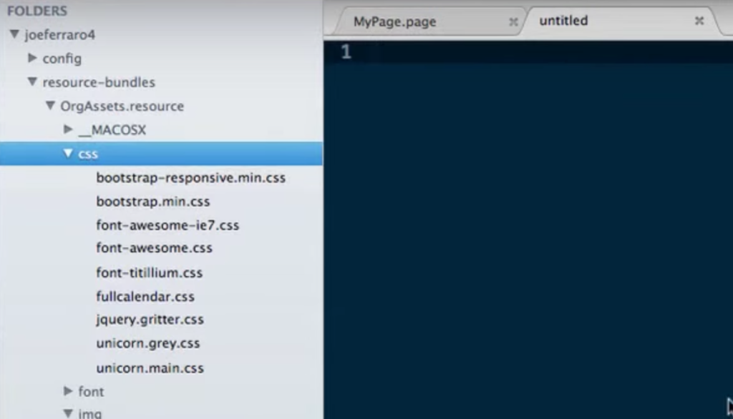This screenshot has height=419, width=733.
Task: Expand the font folder arrow
Action: click(x=68, y=391)
